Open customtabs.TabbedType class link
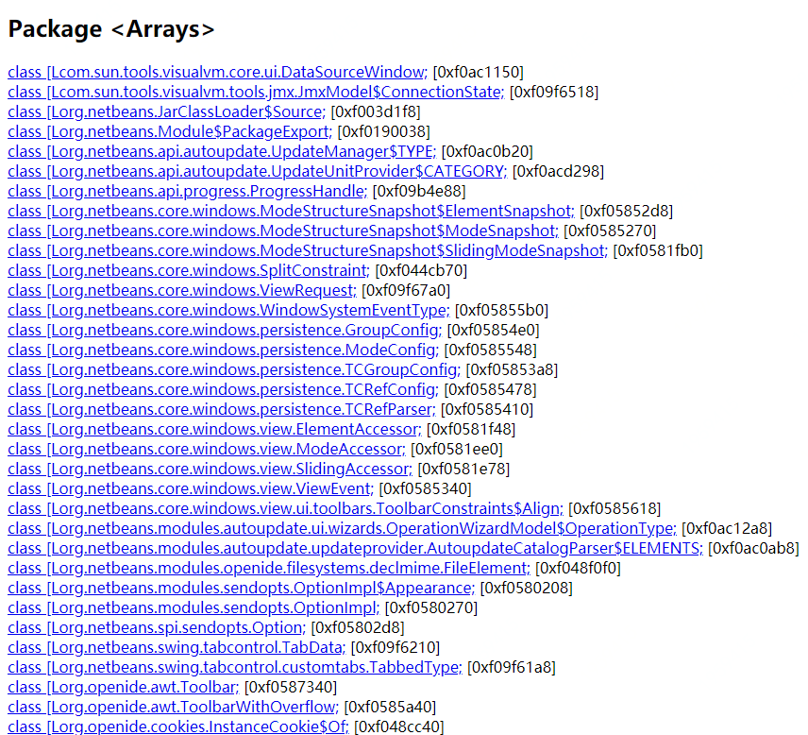This screenshot has width=808, height=735. click(x=235, y=668)
